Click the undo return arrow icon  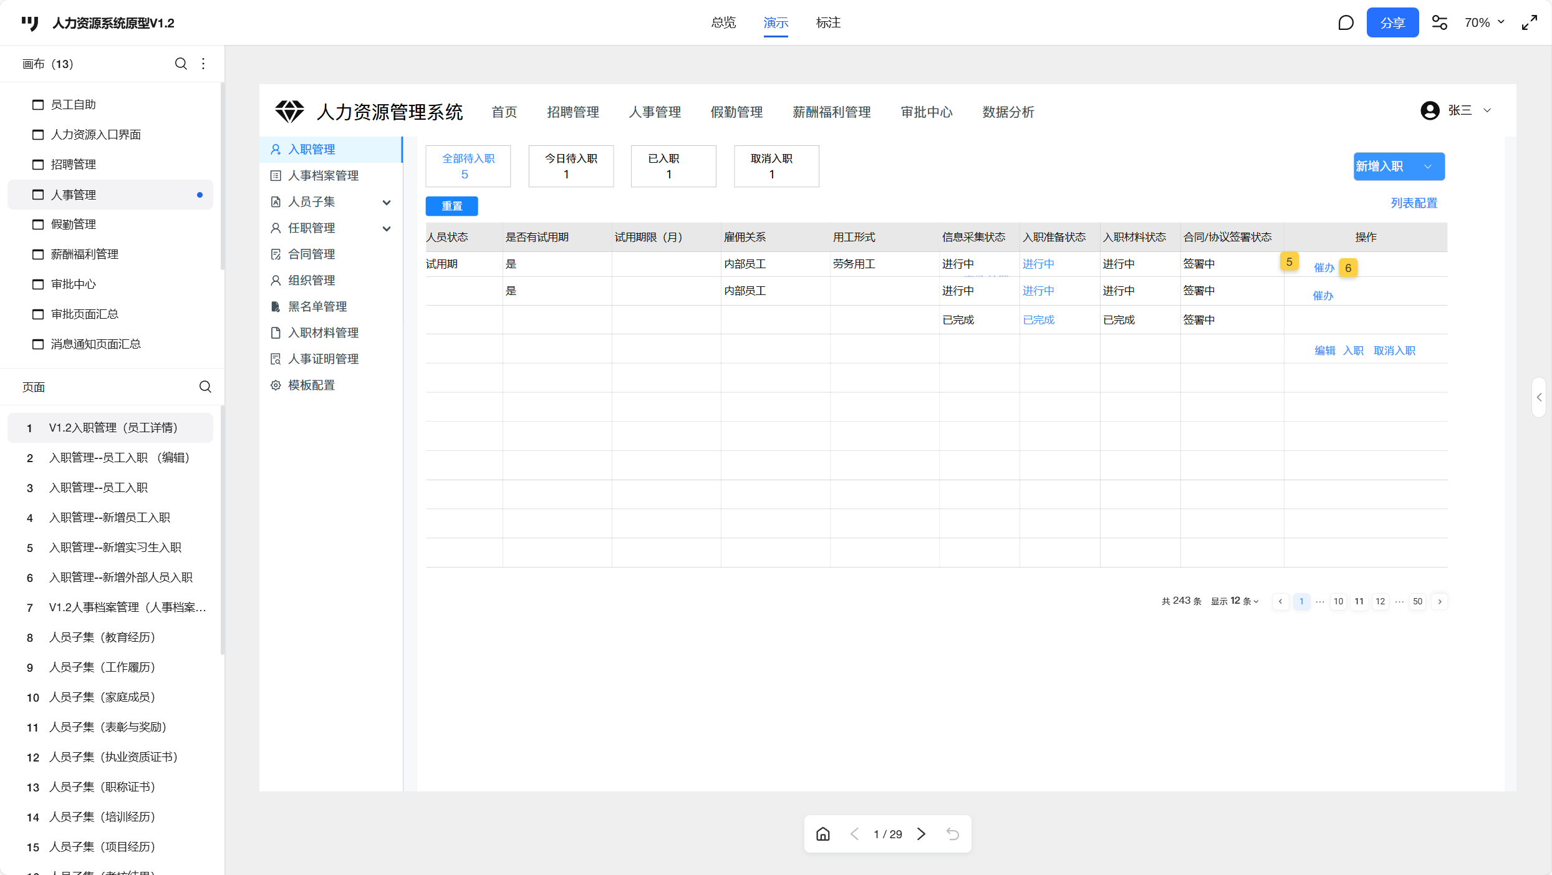pyautogui.click(x=952, y=834)
